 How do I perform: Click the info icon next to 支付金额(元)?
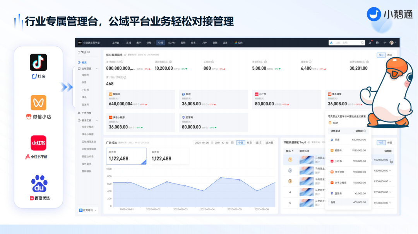coord(122,62)
